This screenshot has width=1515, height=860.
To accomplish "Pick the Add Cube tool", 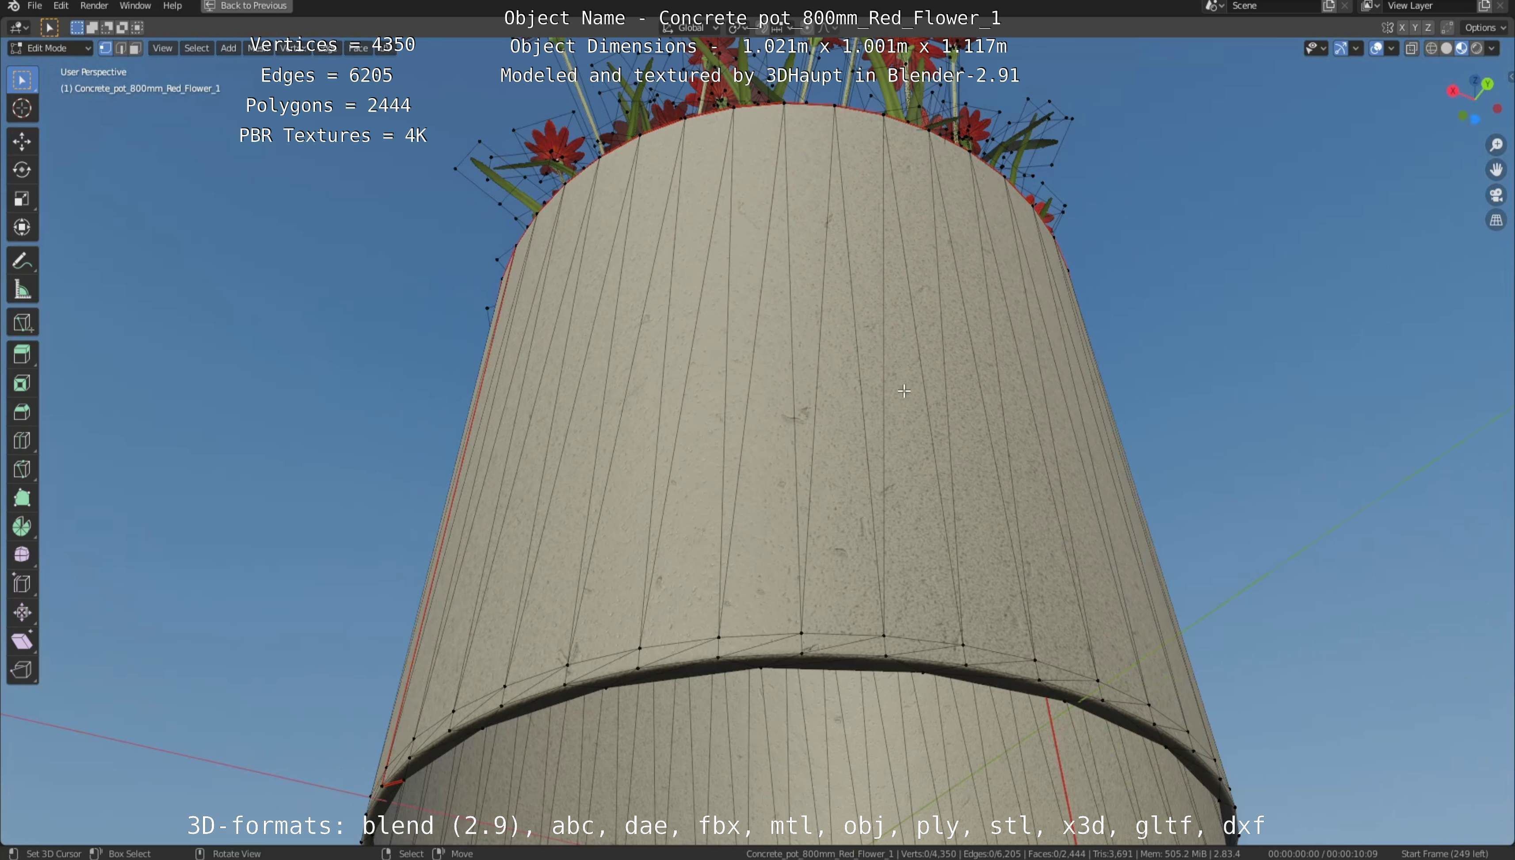I will [x=23, y=323].
